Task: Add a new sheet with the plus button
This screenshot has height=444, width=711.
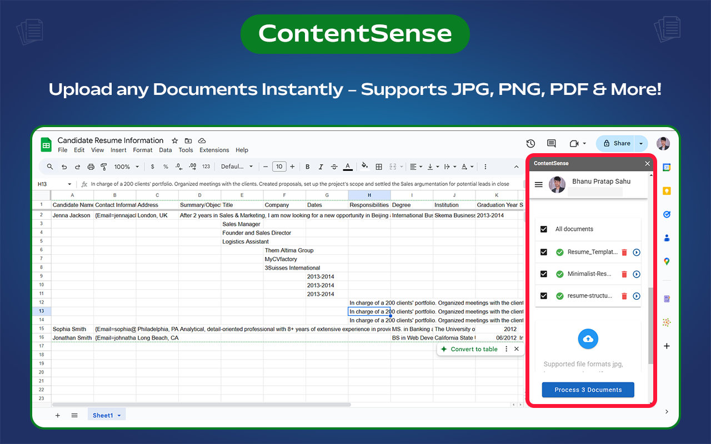Action: tap(57, 416)
